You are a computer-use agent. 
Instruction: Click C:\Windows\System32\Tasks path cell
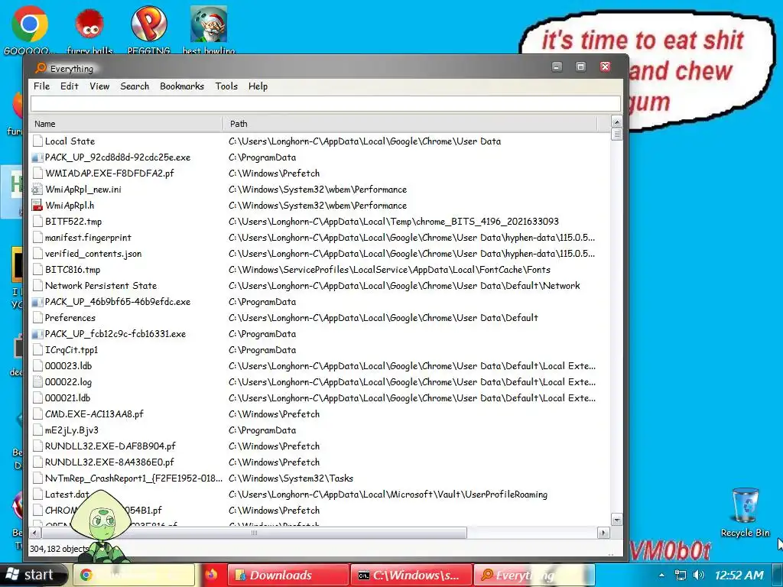291,478
